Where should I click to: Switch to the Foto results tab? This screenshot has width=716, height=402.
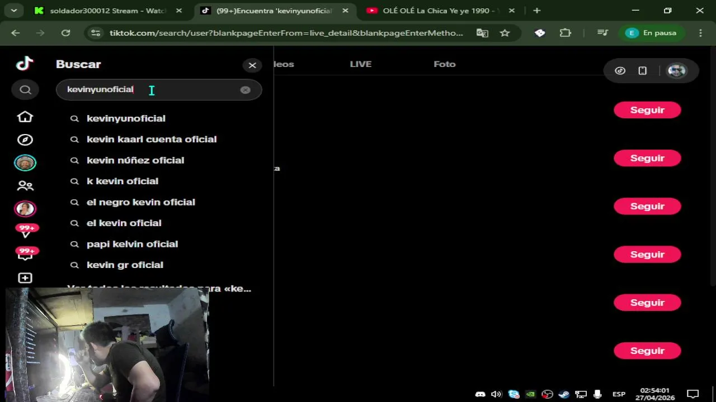coord(445,64)
